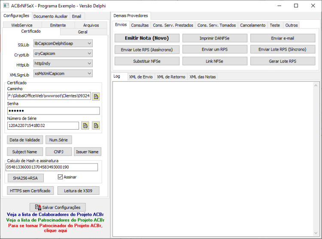
Task: Click first icon beside Número de Série field
Action: pos(85,126)
